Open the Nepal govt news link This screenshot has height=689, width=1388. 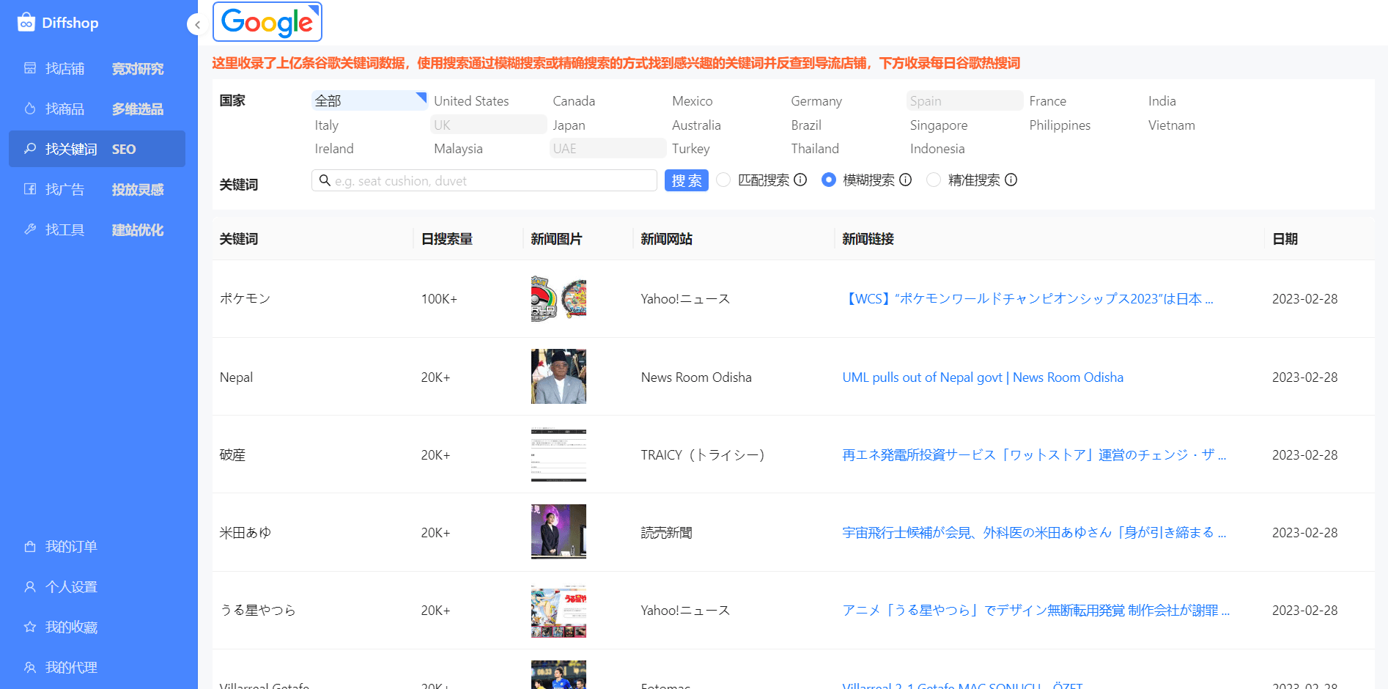[x=982, y=377]
